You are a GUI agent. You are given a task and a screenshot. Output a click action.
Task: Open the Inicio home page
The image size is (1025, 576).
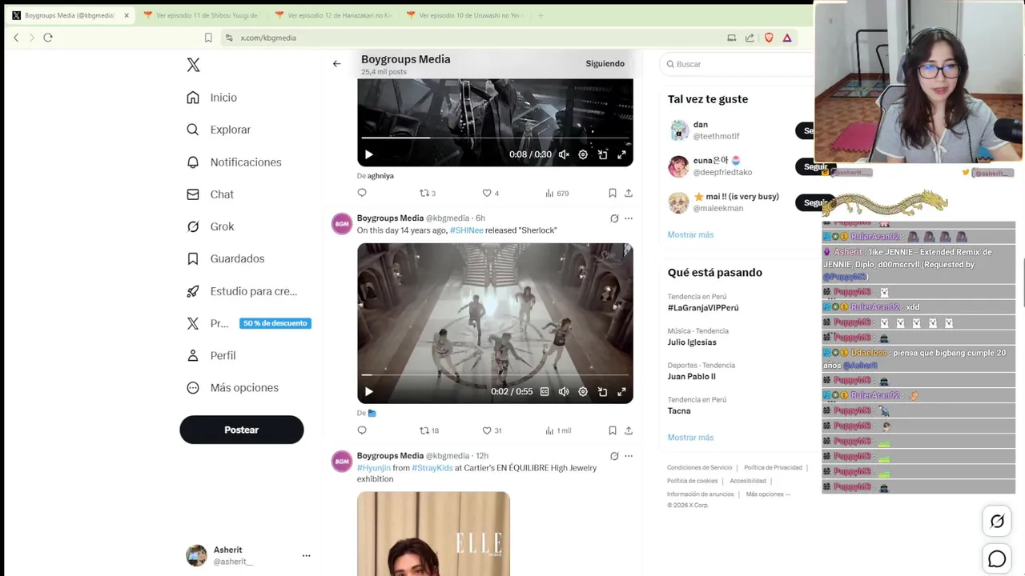[212, 98]
